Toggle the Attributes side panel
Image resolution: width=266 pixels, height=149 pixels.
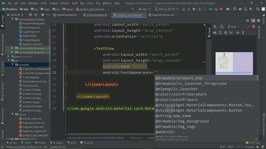(x=259, y=32)
